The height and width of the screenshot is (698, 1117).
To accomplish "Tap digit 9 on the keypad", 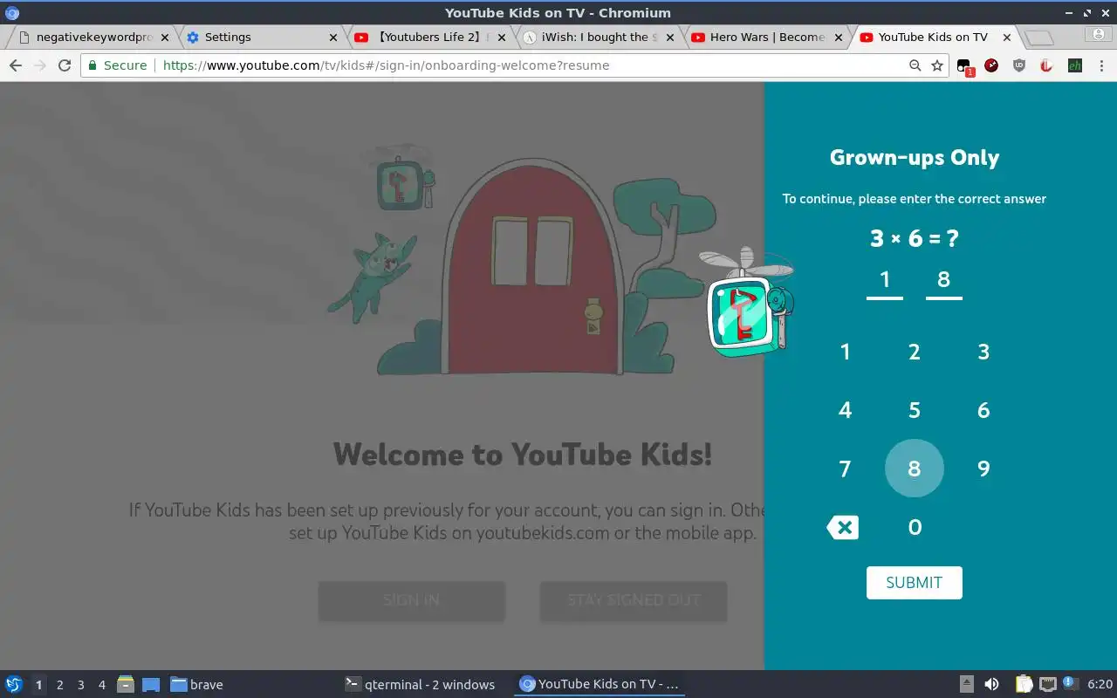I will coord(983,469).
